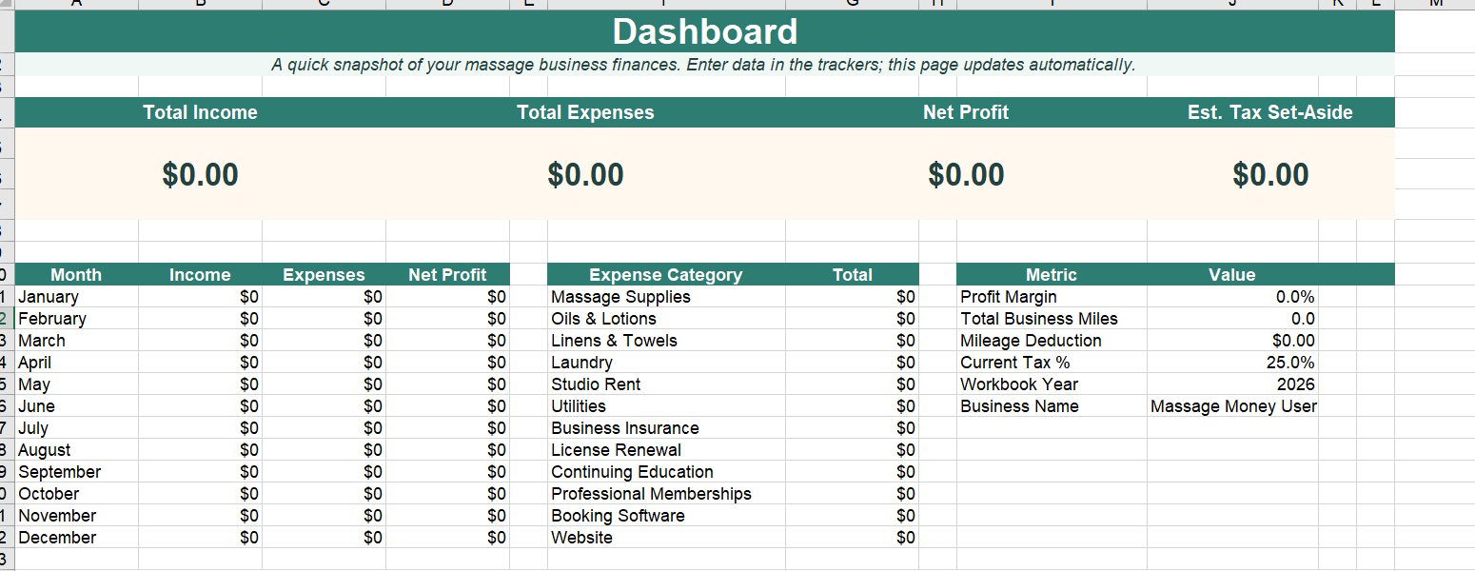
Task: Select the May month cell
Action: [x=76, y=384]
